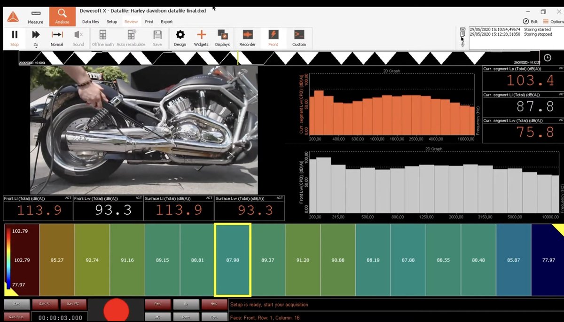Select the Normal replay mode

pyautogui.click(x=57, y=38)
